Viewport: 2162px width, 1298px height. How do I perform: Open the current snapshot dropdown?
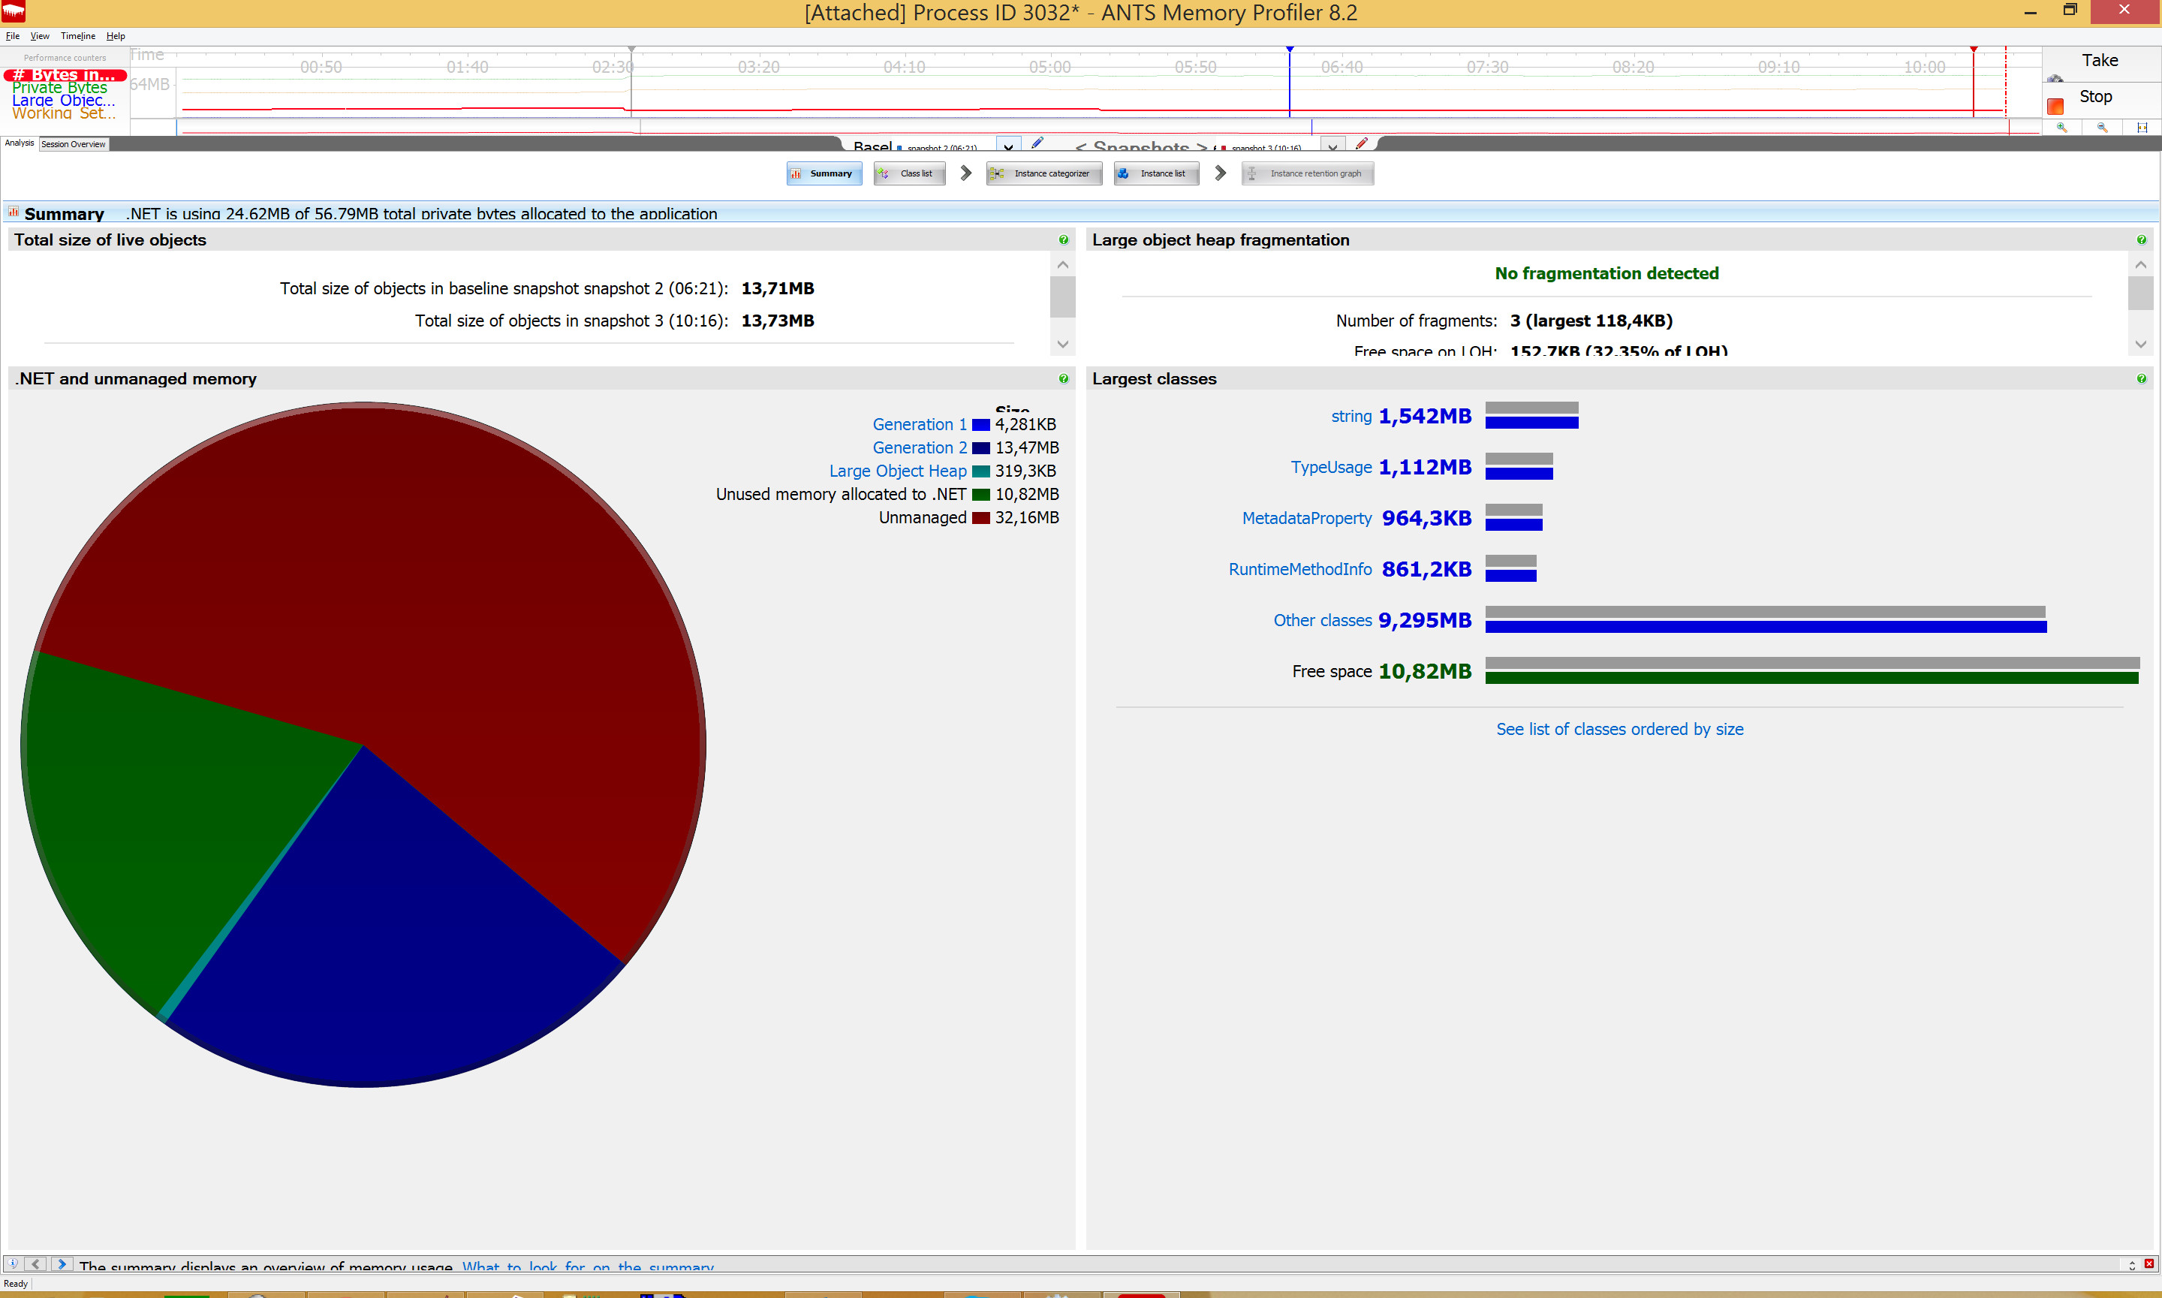pyautogui.click(x=1332, y=145)
